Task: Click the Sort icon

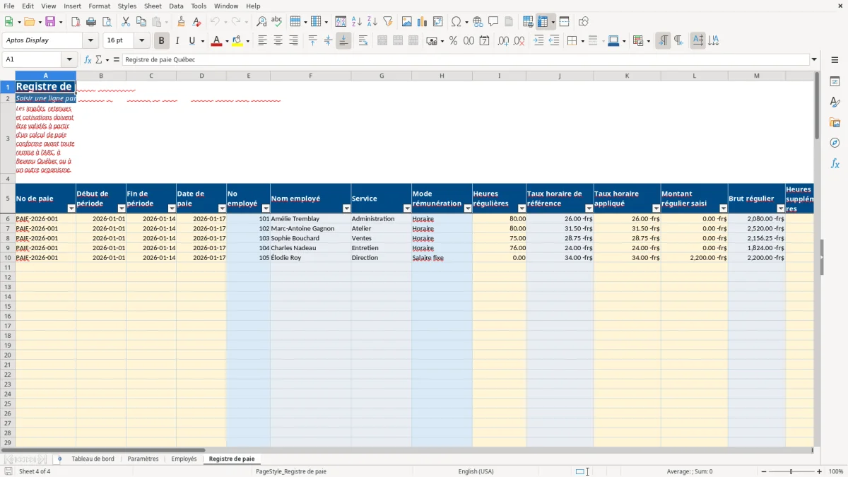Action: tap(341, 22)
